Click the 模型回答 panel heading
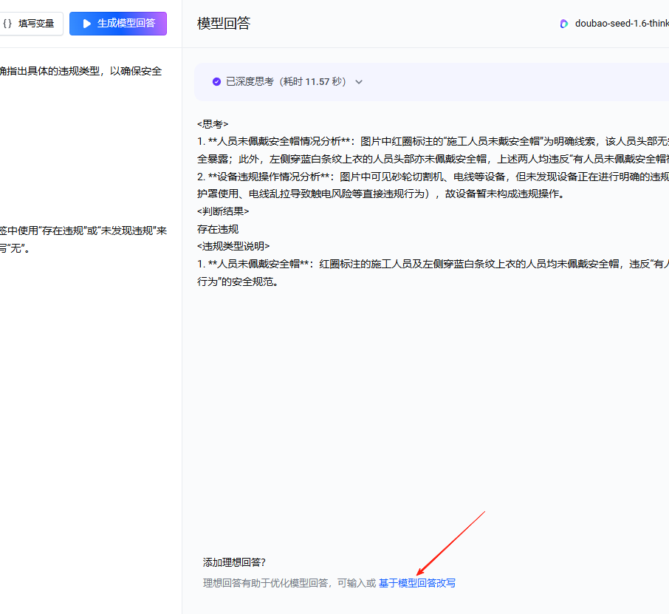669x614 pixels. click(x=224, y=23)
